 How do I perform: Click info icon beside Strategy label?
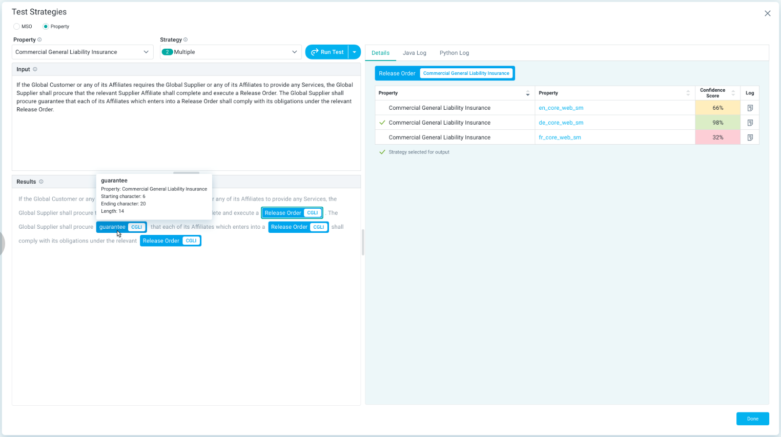[x=186, y=39]
